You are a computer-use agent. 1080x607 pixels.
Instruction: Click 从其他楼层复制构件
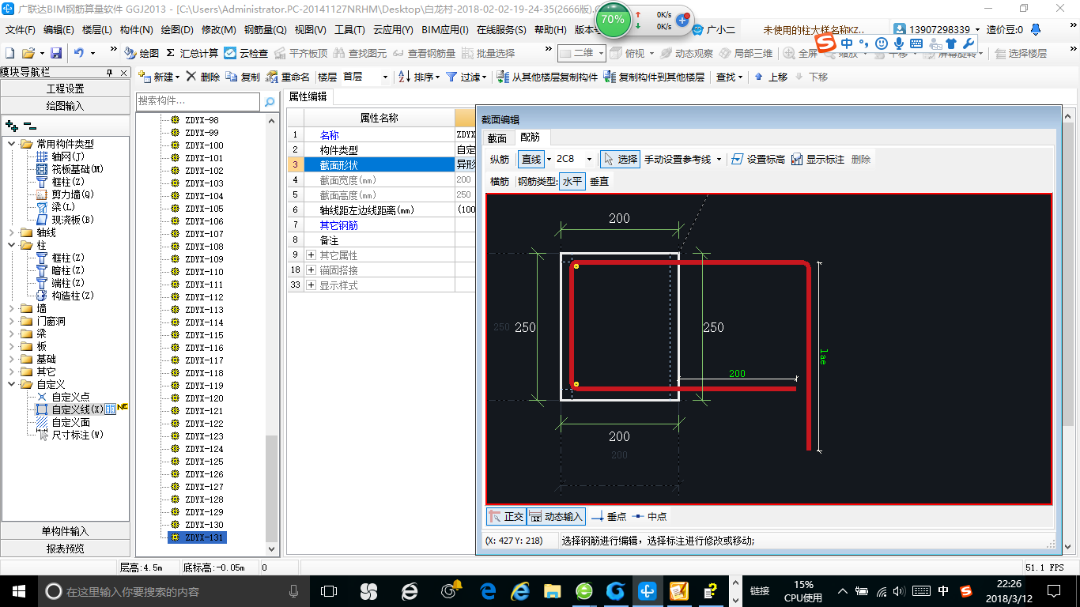point(547,77)
